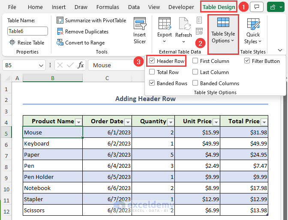
Task: Switch to the Home tab
Action: click(x=35, y=7)
